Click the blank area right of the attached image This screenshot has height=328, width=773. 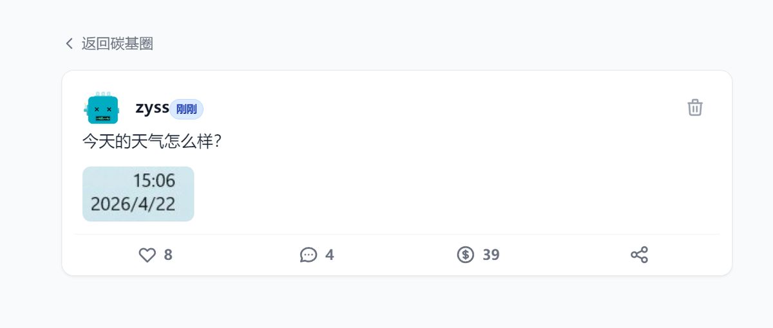click(x=419, y=193)
